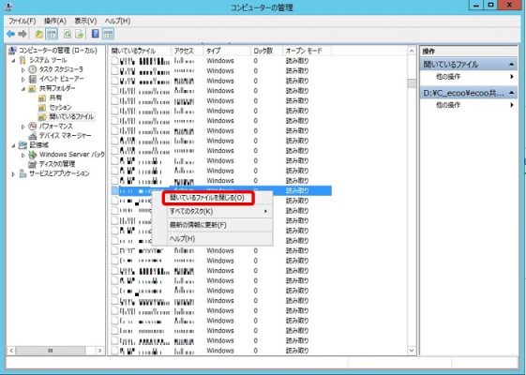The width and height of the screenshot is (526, 375).
Task: Click tree pane horizontal scroll right arrow
Action: click(x=99, y=351)
